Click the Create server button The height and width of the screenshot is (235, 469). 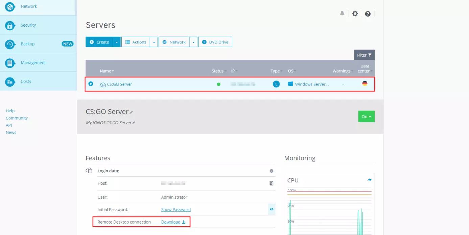coord(99,42)
